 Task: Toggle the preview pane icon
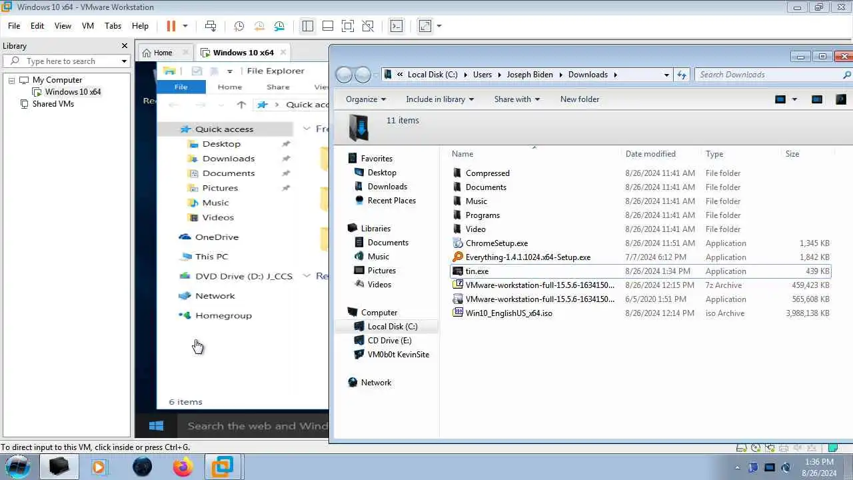(817, 99)
